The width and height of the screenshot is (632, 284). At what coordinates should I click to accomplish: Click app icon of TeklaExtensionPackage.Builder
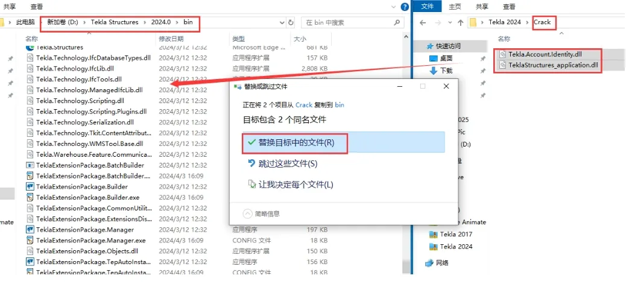30,186
